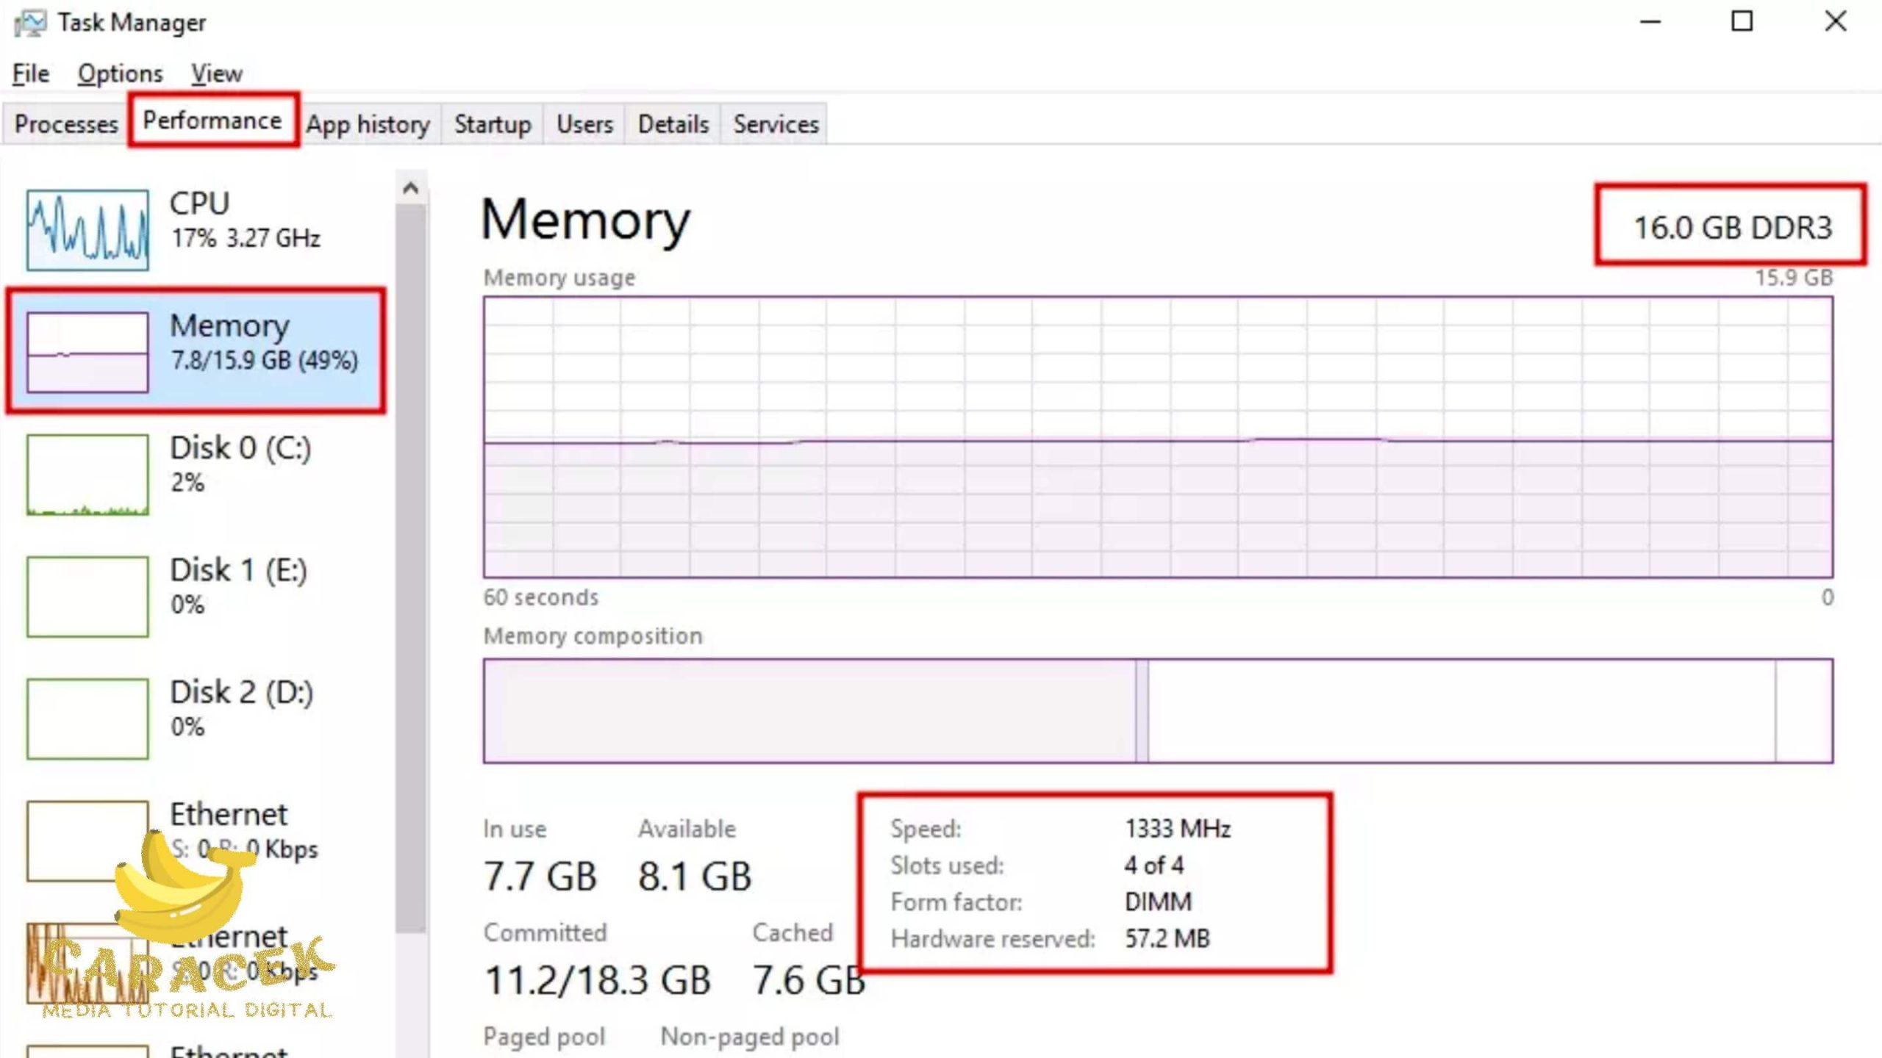Switch to the App history tab
This screenshot has height=1058, width=1882.
pos(368,123)
